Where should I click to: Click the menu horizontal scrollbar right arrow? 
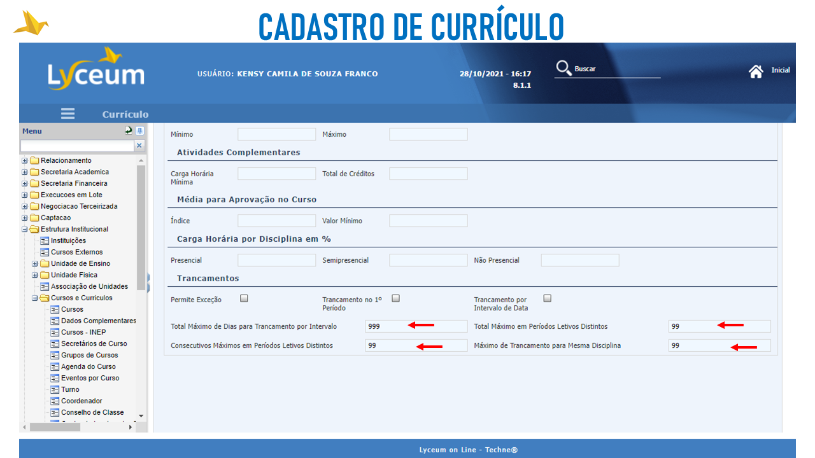pos(131,427)
